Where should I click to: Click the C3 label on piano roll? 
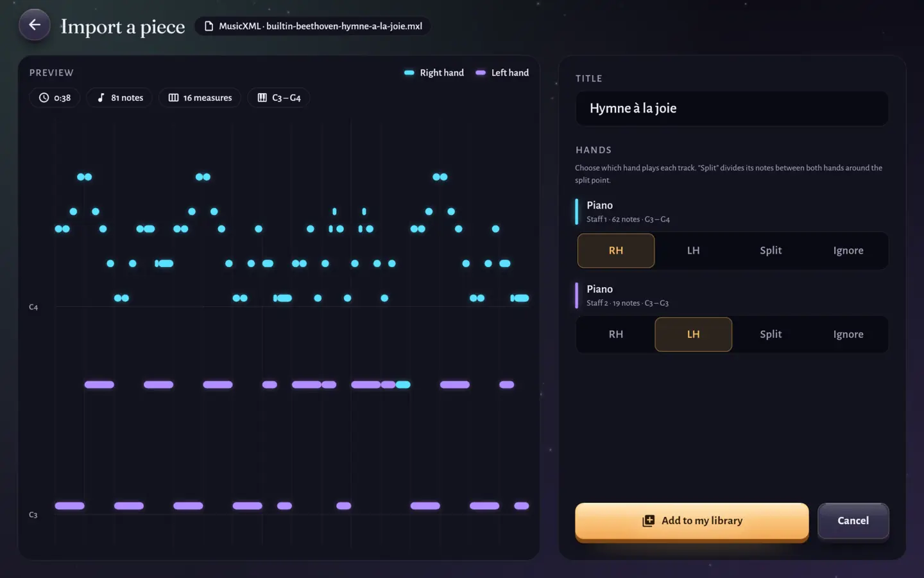(33, 515)
